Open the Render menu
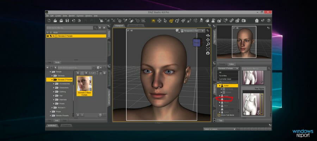The width and height of the screenshot is (317, 141). 72,16
